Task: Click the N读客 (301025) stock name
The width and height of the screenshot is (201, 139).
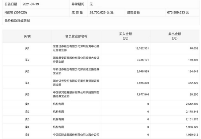Action: click(x=16, y=12)
